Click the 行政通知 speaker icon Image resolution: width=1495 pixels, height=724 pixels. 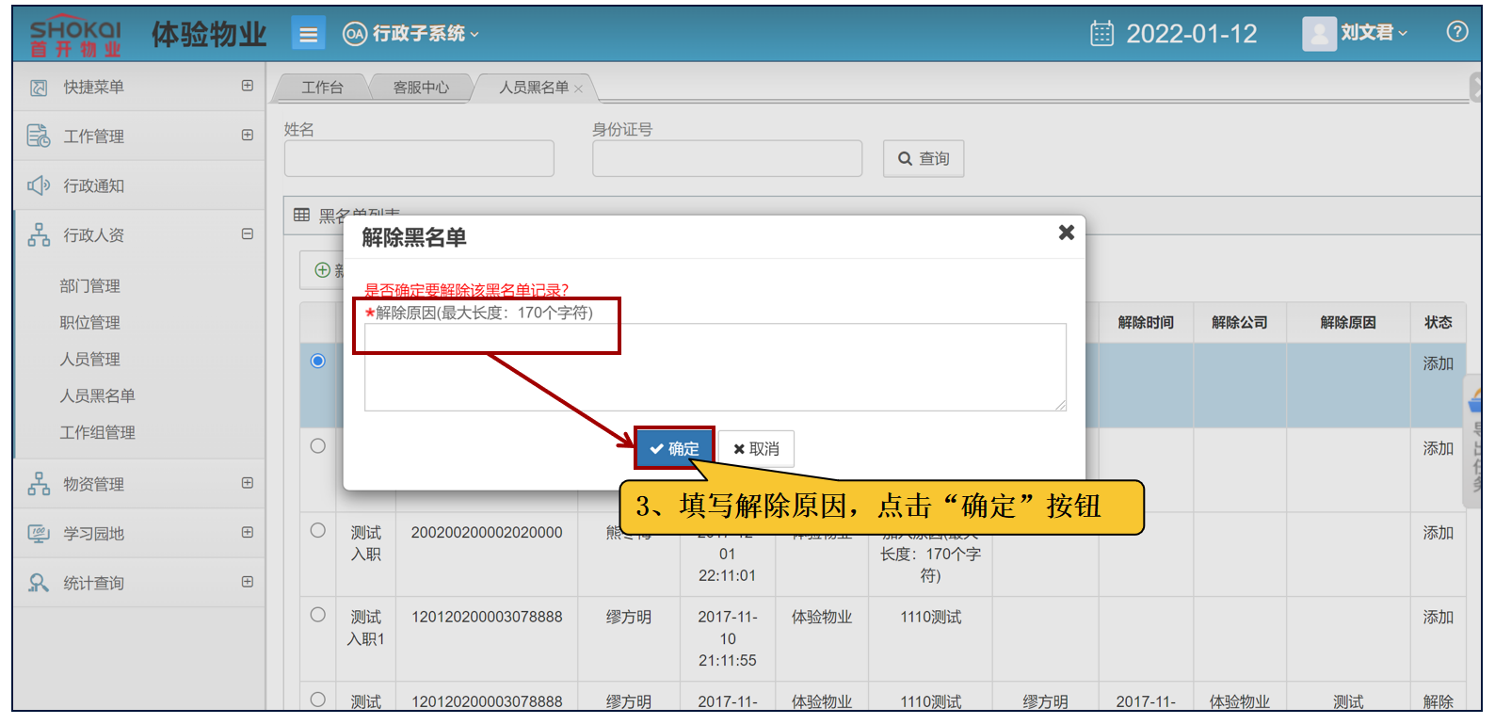point(39,185)
